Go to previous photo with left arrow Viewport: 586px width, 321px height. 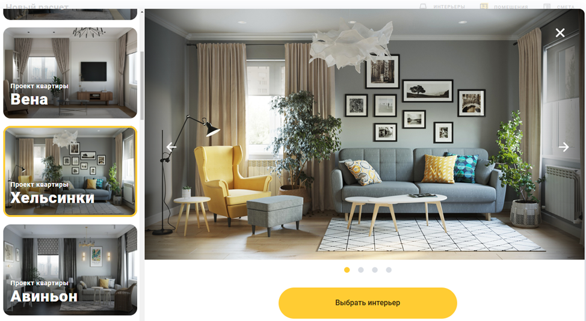coord(171,147)
